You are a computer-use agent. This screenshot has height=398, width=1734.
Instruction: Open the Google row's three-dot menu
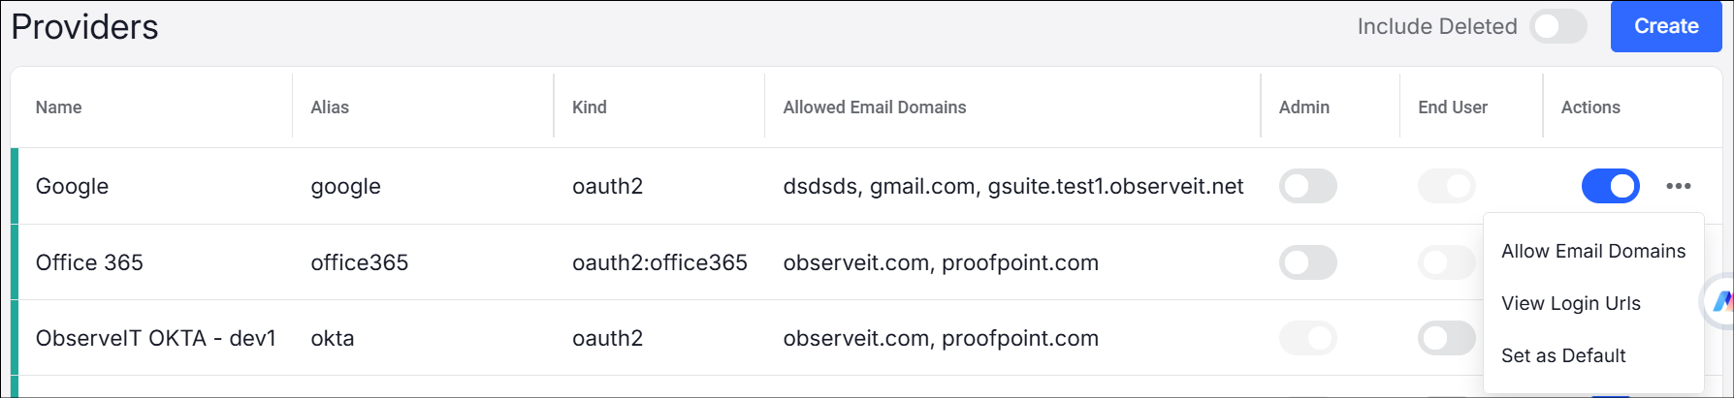[x=1678, y=186]
